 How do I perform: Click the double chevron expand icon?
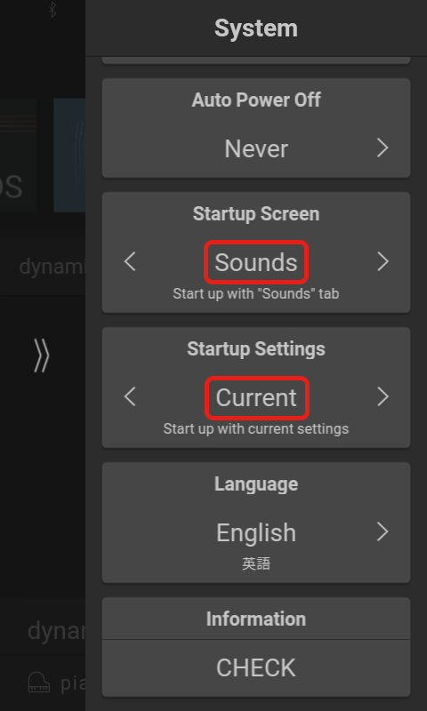pyautogui.click(x=41, y=356)
